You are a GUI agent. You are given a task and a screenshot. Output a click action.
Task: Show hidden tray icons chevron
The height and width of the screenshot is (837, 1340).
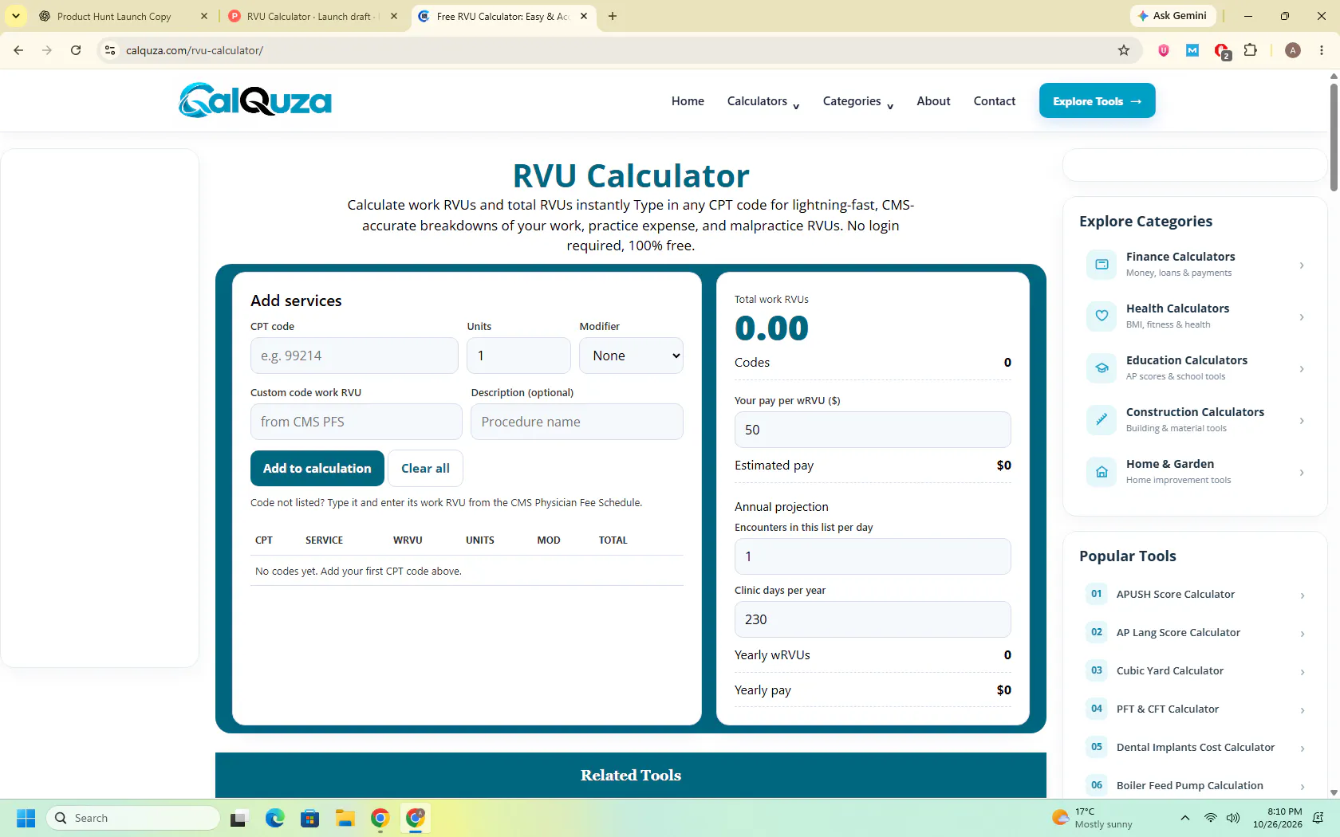click(x=1185, y=818)
